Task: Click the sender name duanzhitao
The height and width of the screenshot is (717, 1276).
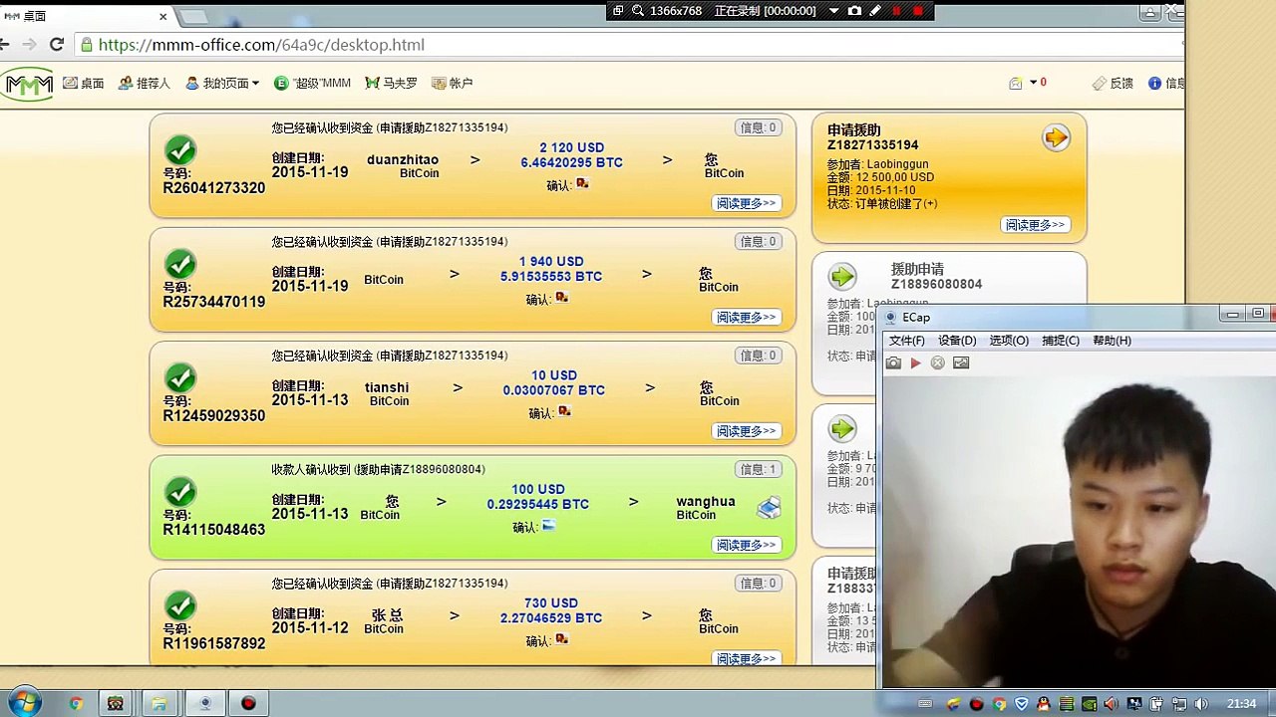Action: [x=403, y=159]
